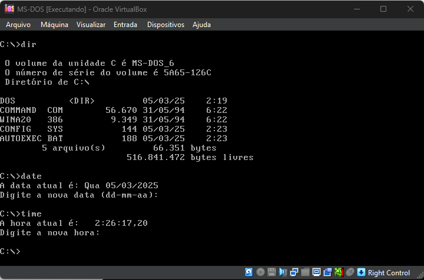Screen dimensions: 424x280
Task: Click the 'C:\>date' command line
Action: (x=21, y=176)
